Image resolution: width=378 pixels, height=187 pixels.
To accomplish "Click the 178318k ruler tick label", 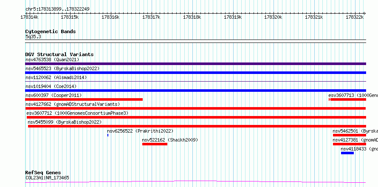I will 192,17.
